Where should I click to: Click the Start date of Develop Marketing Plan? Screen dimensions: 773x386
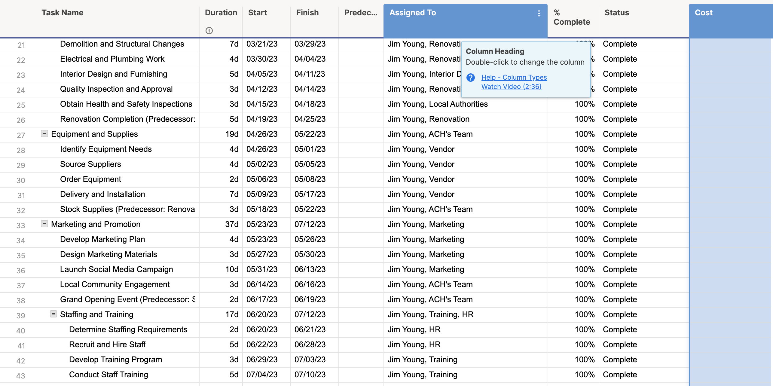coord(262,239)
